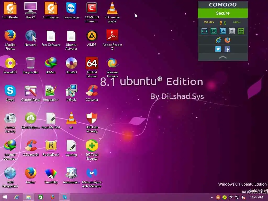Open UltraISO shortcut
This screenshot has width=268, height=201.
(71, 65)
